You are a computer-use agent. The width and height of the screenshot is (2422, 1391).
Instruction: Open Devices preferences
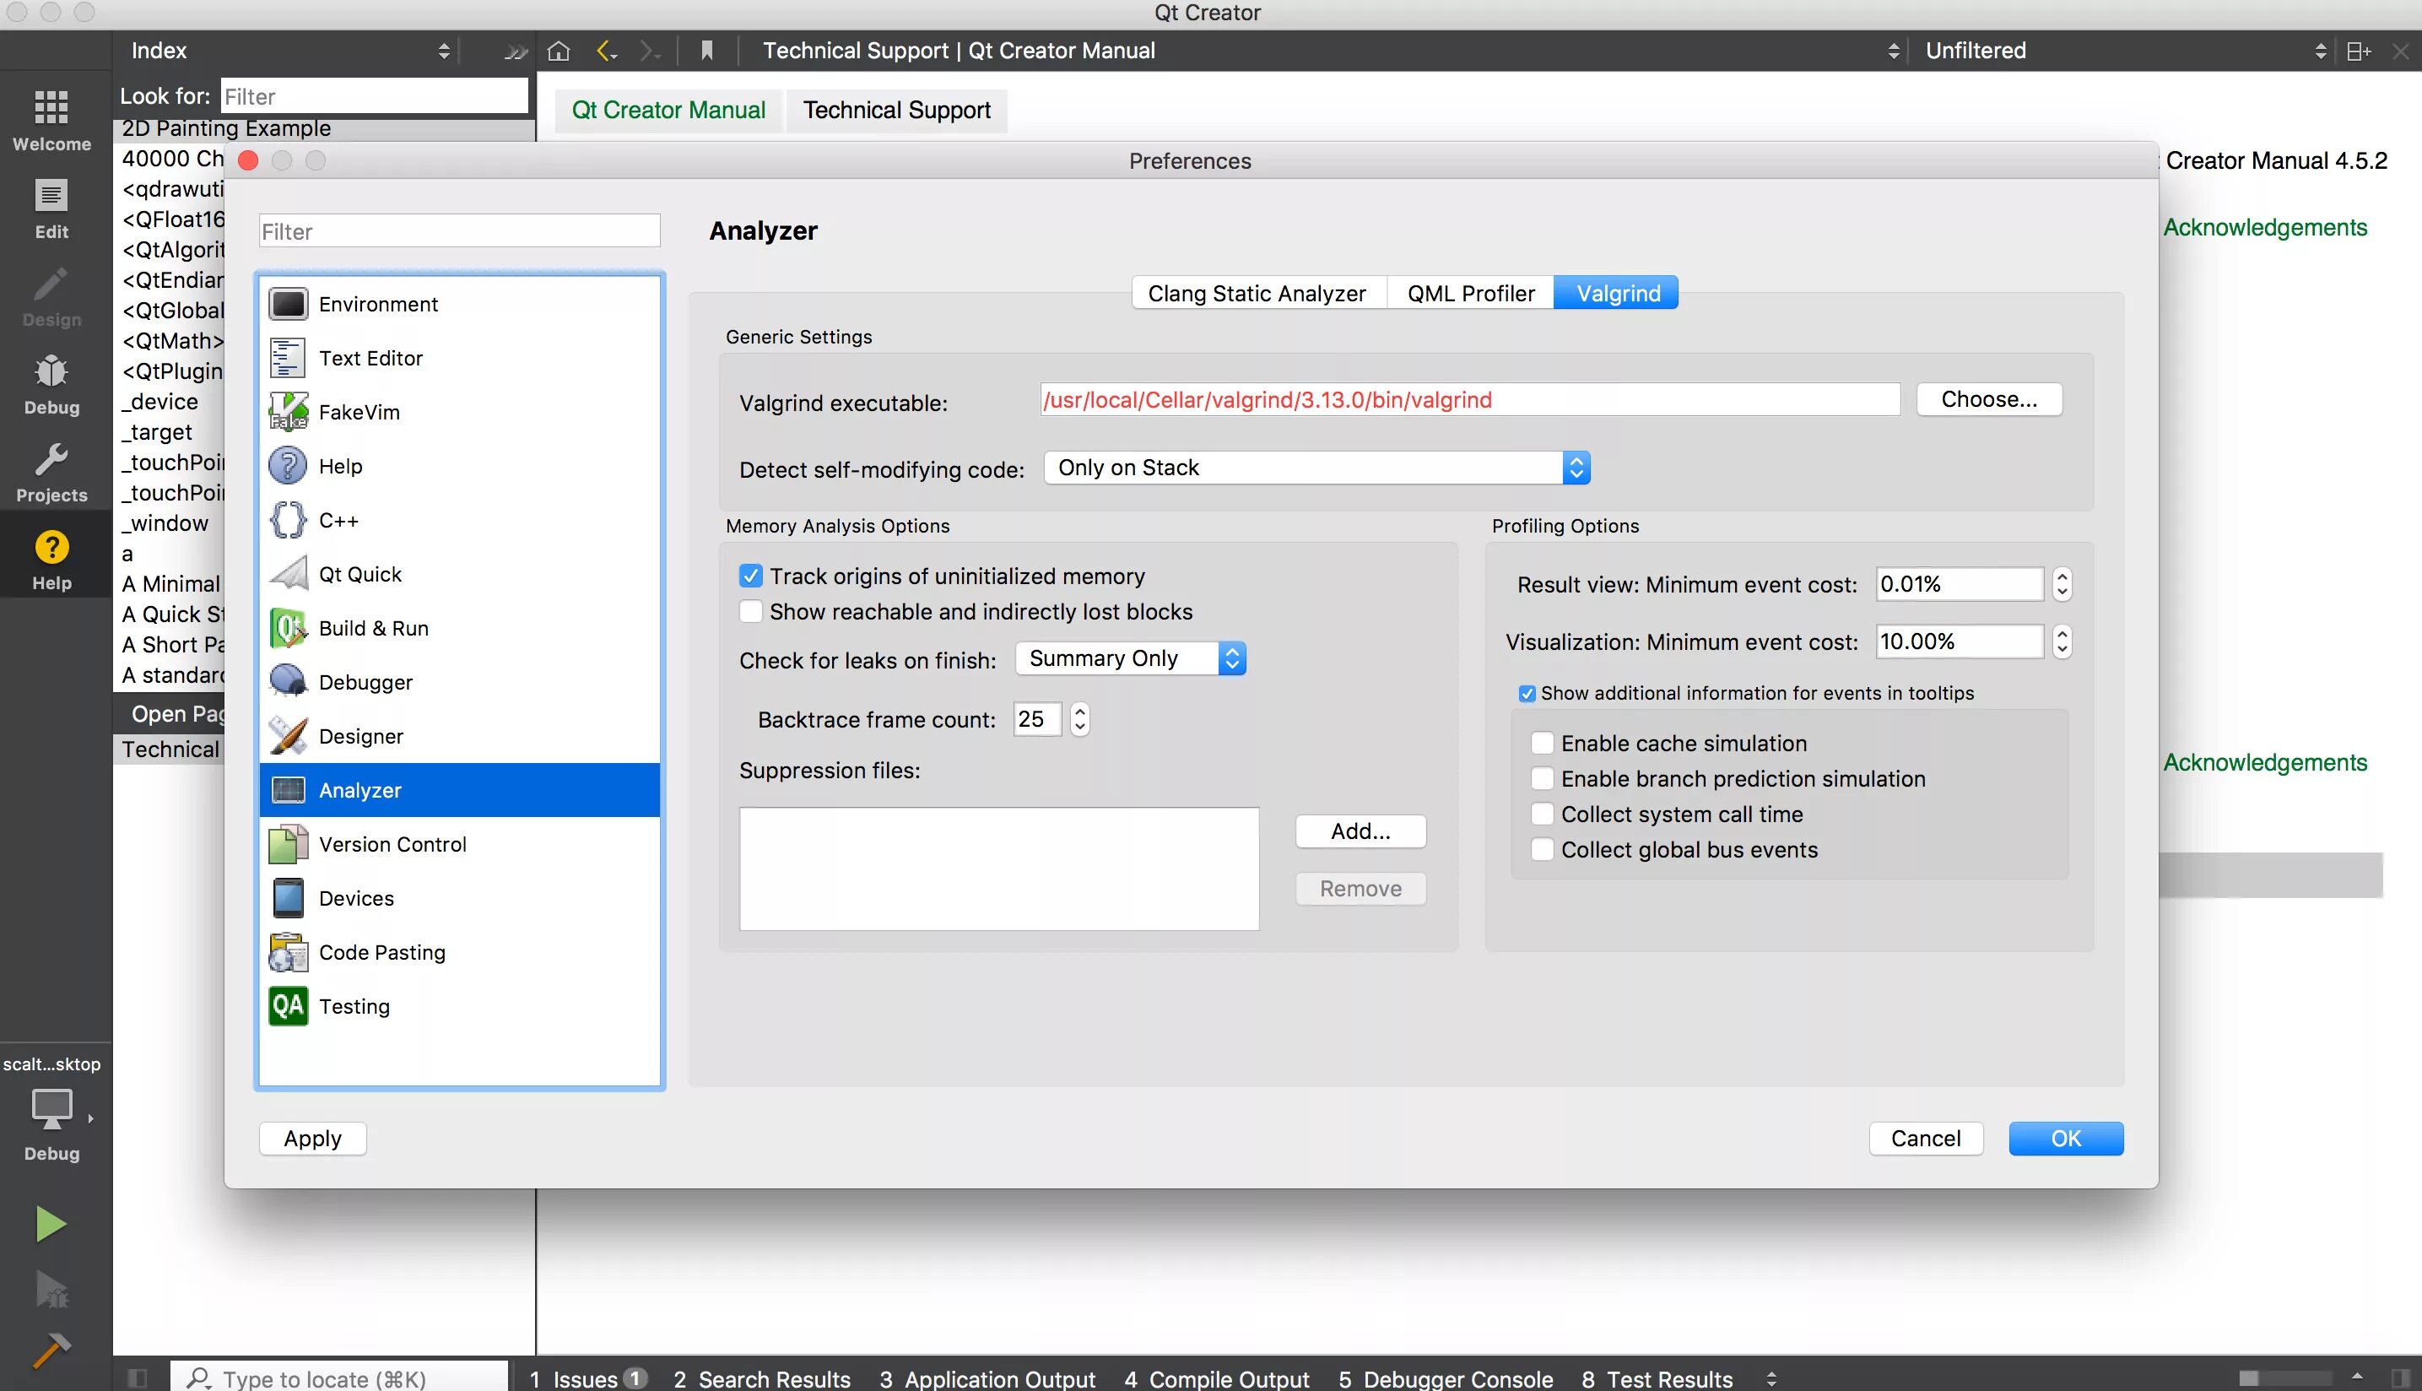click(459, 898)
